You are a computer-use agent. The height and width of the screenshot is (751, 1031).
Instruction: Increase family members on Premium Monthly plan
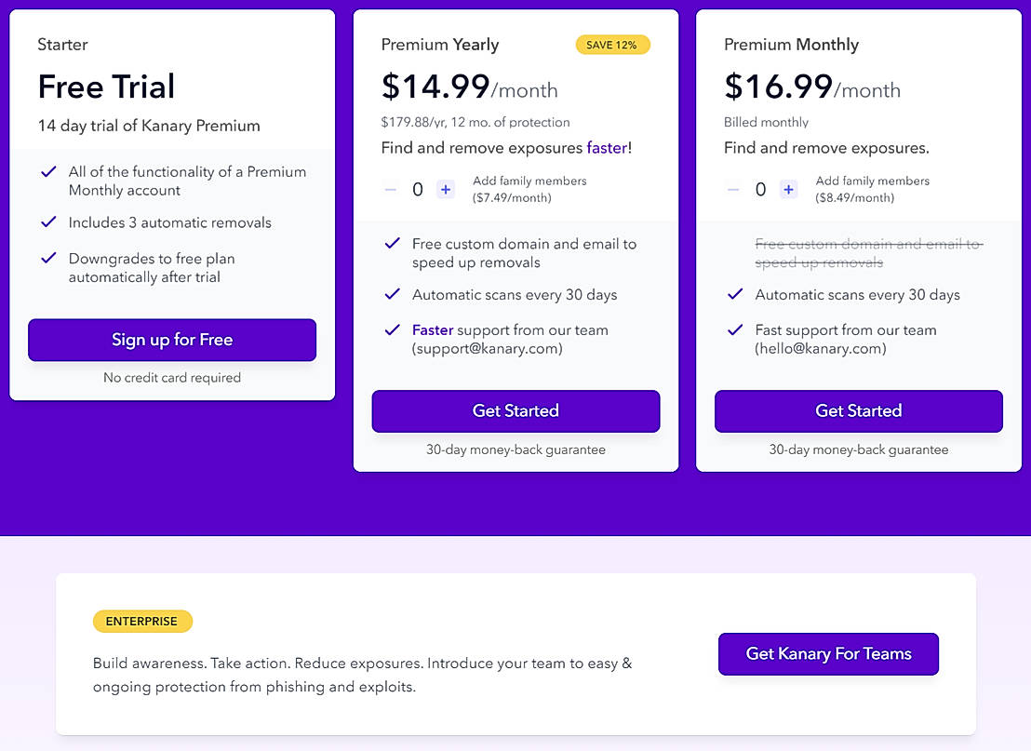(x=789, y=190)
